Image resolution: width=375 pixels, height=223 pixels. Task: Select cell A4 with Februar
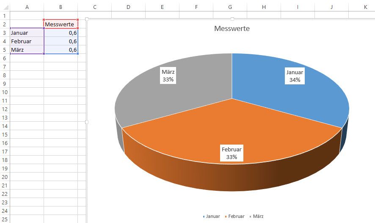coord(27,41)
